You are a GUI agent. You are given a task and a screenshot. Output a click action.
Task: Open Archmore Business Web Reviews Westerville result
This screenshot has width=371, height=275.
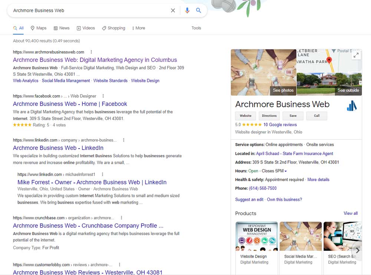(x=88, y=272)
